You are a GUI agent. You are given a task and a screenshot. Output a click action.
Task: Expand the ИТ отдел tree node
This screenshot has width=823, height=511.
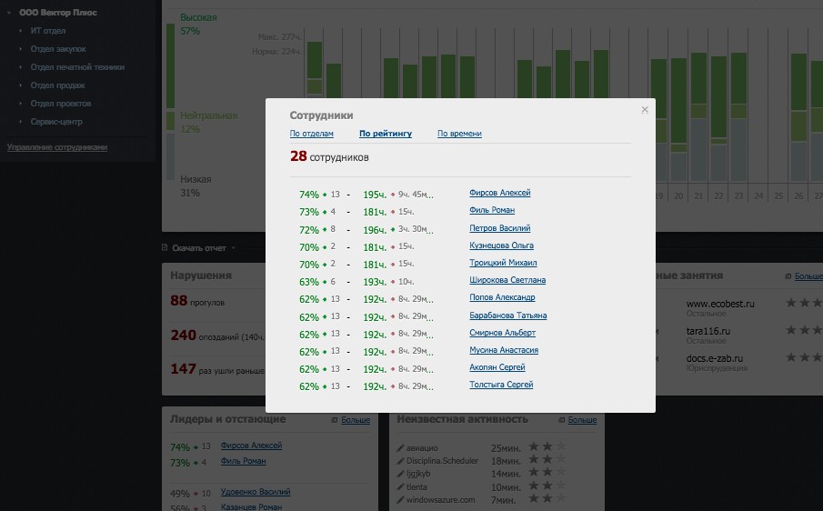pos(21,31)
